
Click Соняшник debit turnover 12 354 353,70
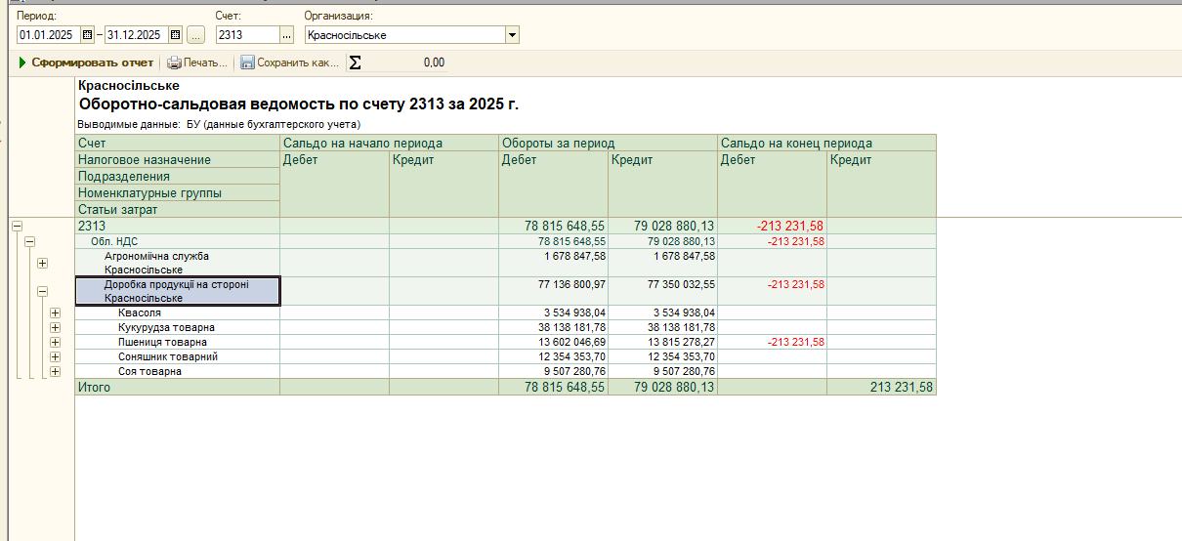click(x=553, y=356)
